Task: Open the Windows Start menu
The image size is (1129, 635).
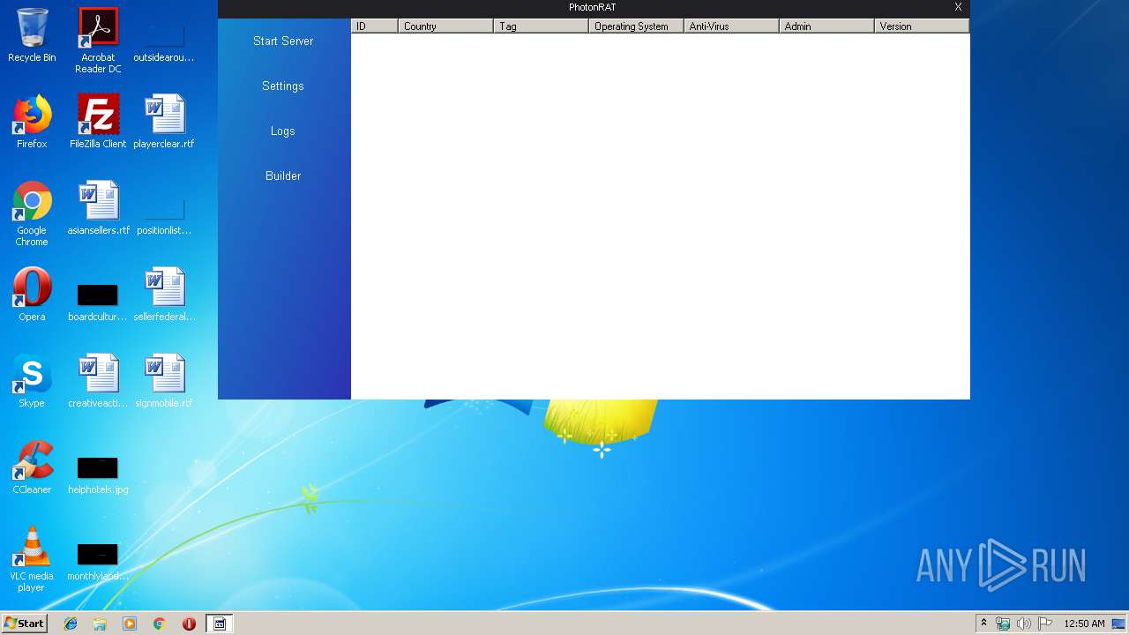Action: point(25,624)
